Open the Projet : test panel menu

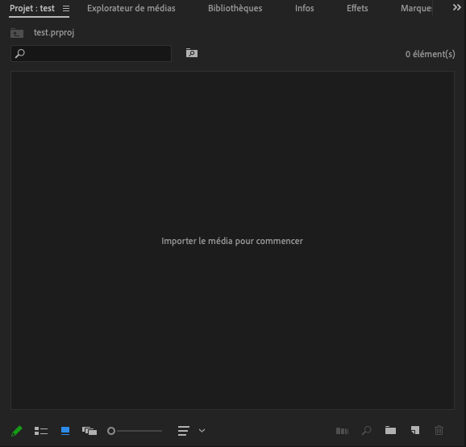66,9
